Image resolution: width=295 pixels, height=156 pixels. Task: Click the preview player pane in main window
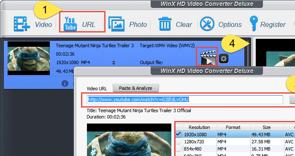[275, 52]
